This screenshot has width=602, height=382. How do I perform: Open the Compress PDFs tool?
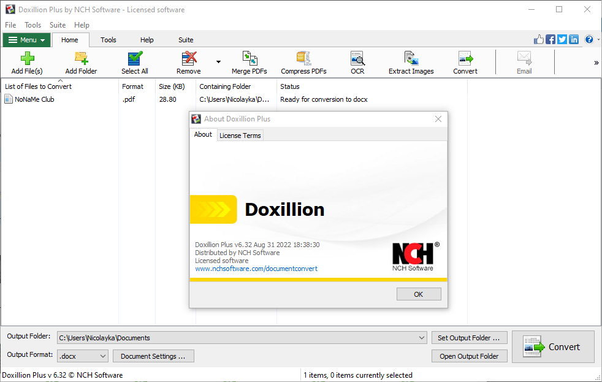coord(303,63)
